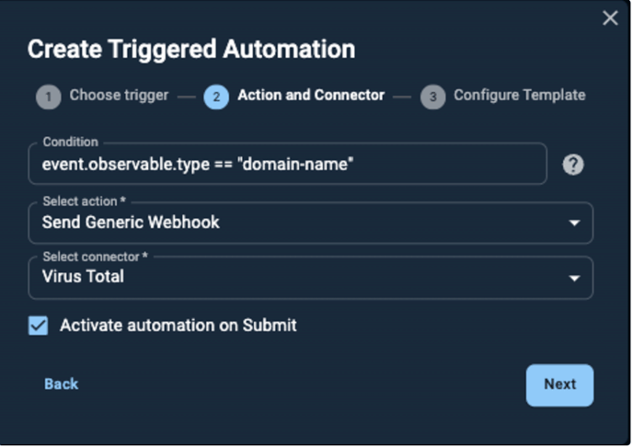Click the Select connector field label
The height and width of the screenshot is (447, 633).
point(96,257)
